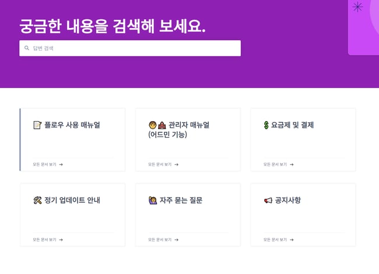
Task: Open the 요금제 및 결제 category title
Action: [x=292, y=125]
